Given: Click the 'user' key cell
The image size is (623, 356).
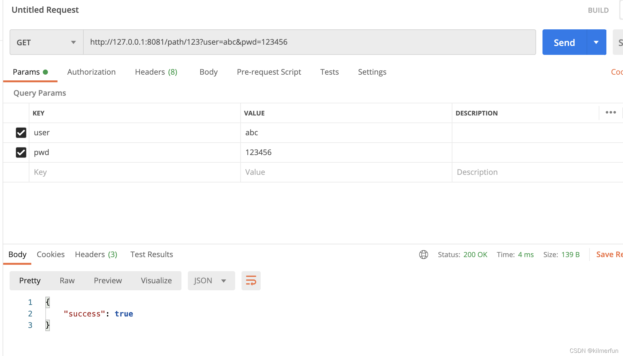Looking at the screenshot, I should [x=135, y=133].
